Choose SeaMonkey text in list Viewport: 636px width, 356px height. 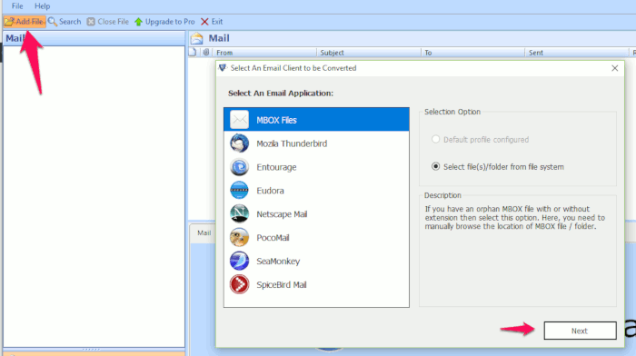click(x=278, y=262)
